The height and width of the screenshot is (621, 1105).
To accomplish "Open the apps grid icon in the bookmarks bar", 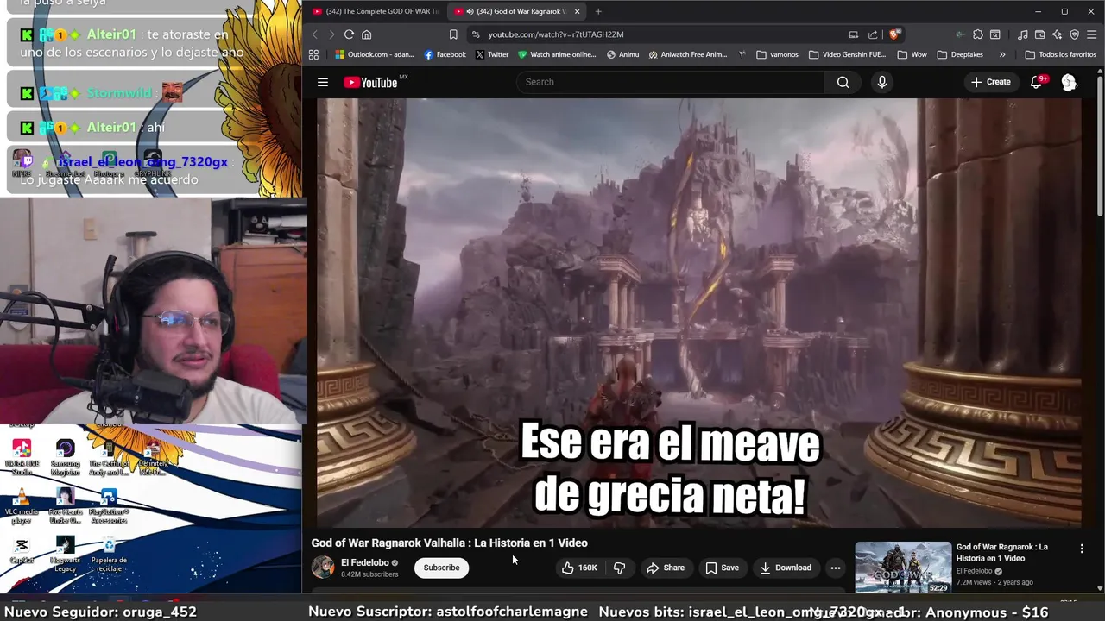I will point(313,54).
